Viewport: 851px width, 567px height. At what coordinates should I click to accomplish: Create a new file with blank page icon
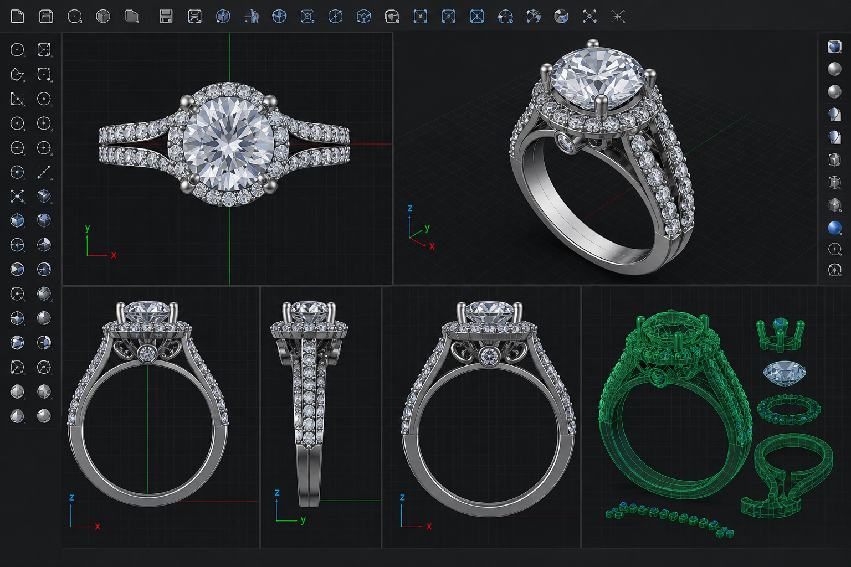point(17,16)
